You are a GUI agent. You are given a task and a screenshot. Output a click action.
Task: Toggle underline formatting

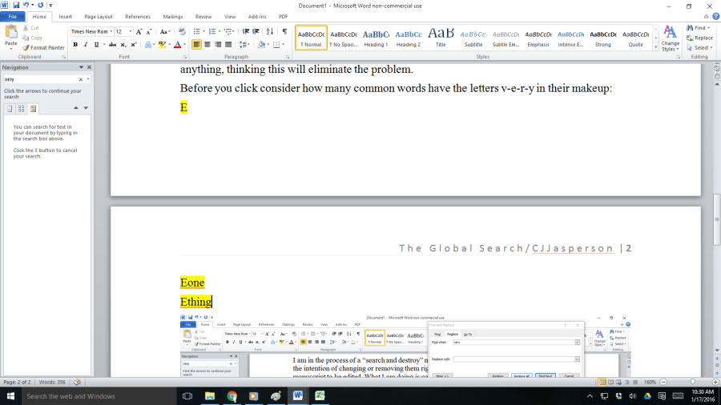click(95, 45)
